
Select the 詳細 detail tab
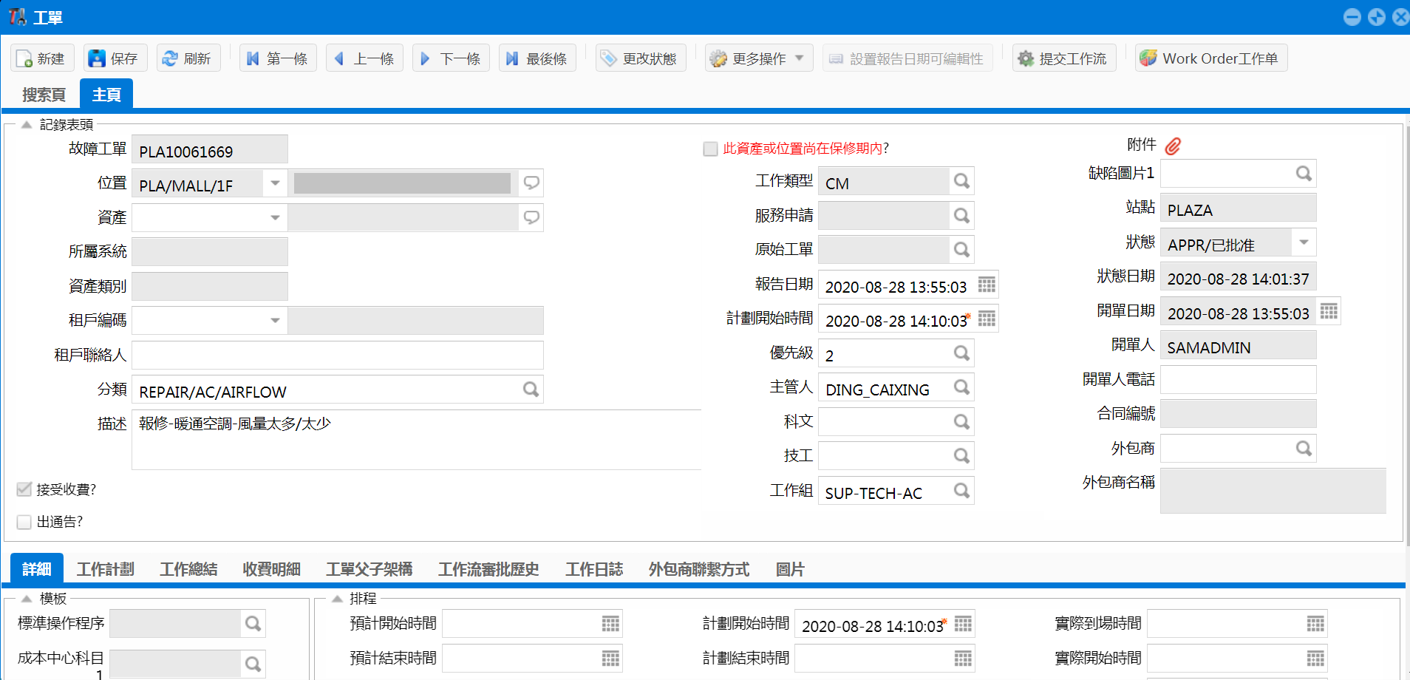pyautogui.click(x=37, y=569)
